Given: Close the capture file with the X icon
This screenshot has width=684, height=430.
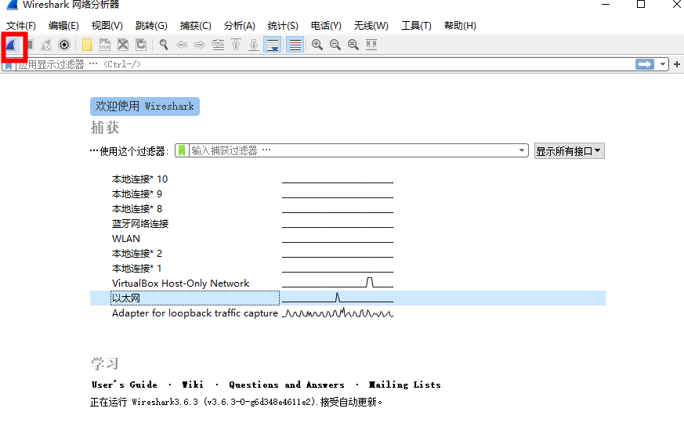Looking at the screenshot, I should pyautogui.click(x=123, y=45).
